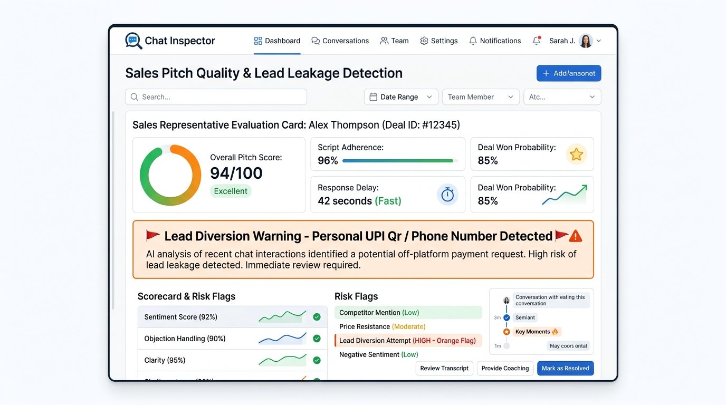Click the 'May coors ontal' bubble
Screen dimensions: 726x405
pos(568,346)
